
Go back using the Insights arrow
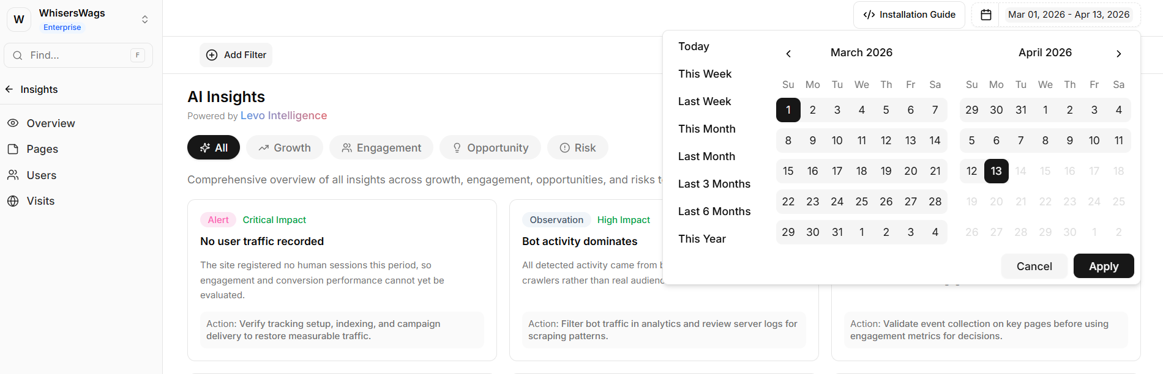9,89
